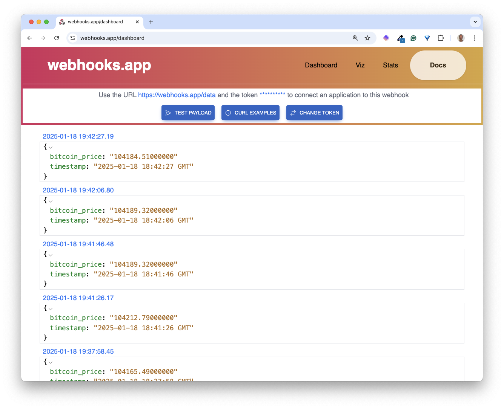Click the webhooks.app favicon on the browser tab
The image size is (504, 409).
point(61,22)
